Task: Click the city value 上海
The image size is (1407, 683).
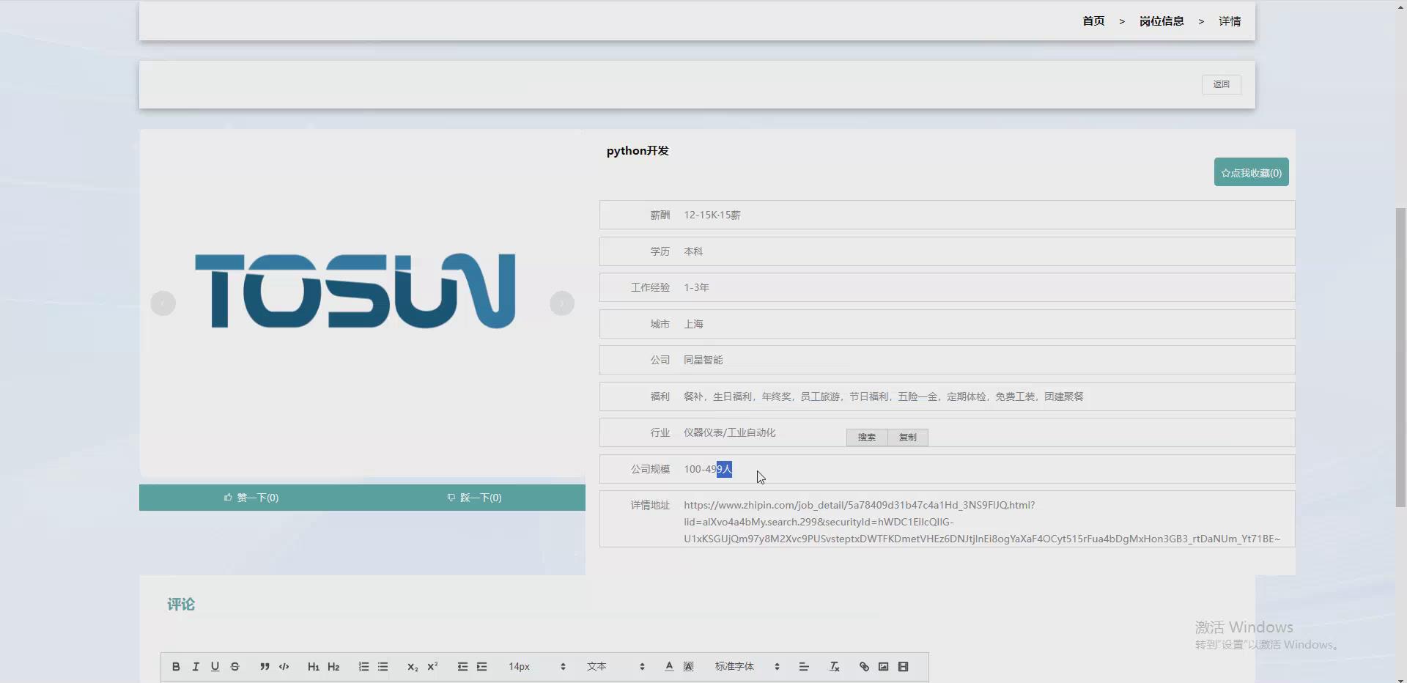Action: tap(693, 324)
